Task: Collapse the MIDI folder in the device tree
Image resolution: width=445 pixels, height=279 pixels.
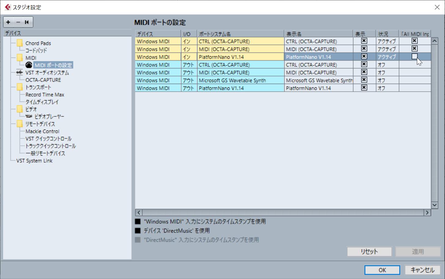Action: 19,57
